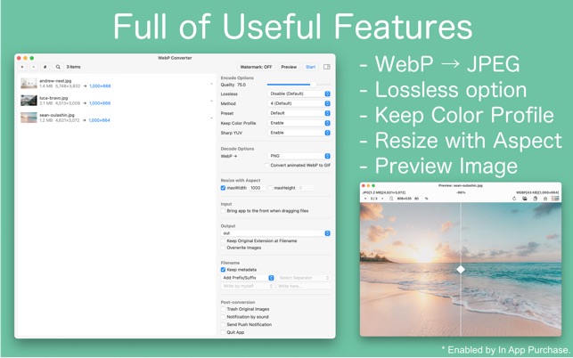Viewport: 573px width, 358px height.
Task: Click the Start button
Action: 311,67
